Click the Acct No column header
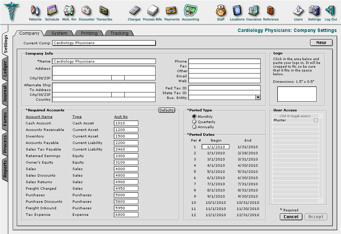Viewport: 341px width, 234px height. pyautogui.click(x=121, y=117)
